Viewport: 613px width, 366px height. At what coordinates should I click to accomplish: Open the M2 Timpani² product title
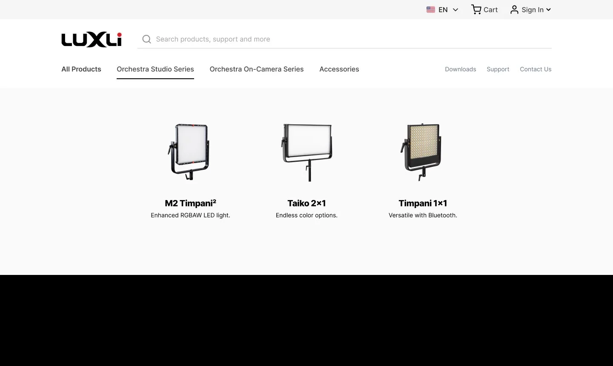[190, 203]
